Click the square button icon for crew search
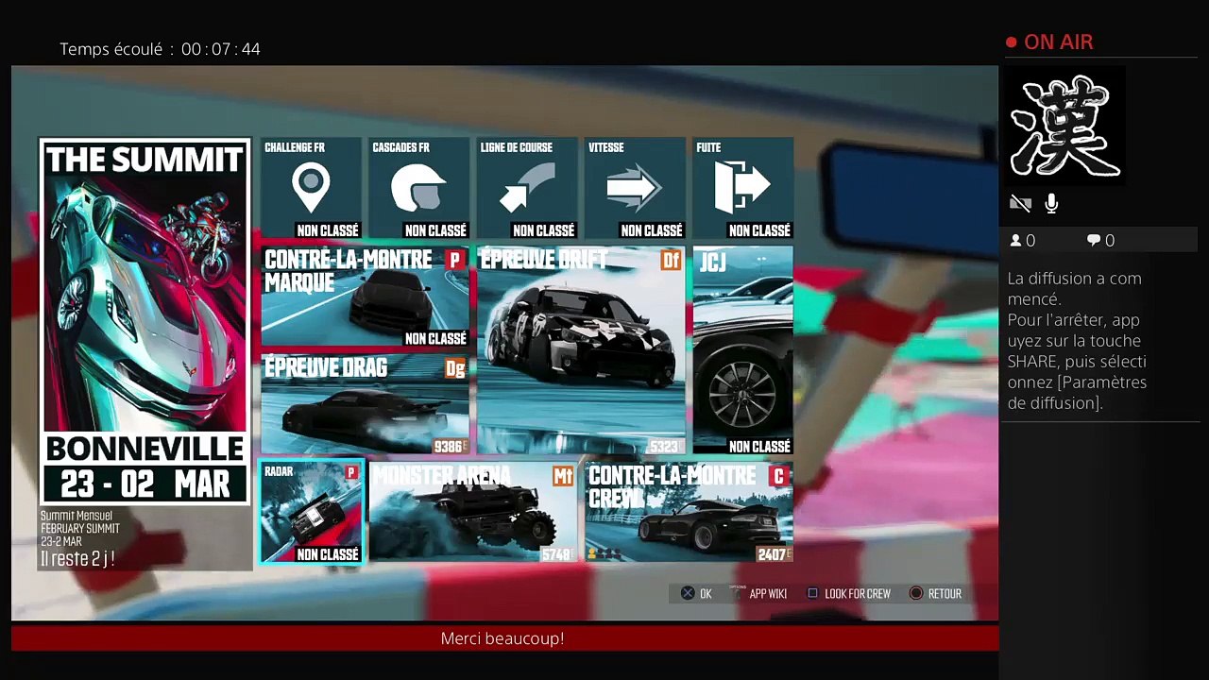This screenshot has width=1209, height=680. click(x=812, y=593)
